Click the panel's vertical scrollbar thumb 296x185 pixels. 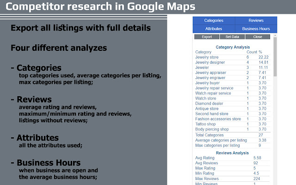[275, 56]
